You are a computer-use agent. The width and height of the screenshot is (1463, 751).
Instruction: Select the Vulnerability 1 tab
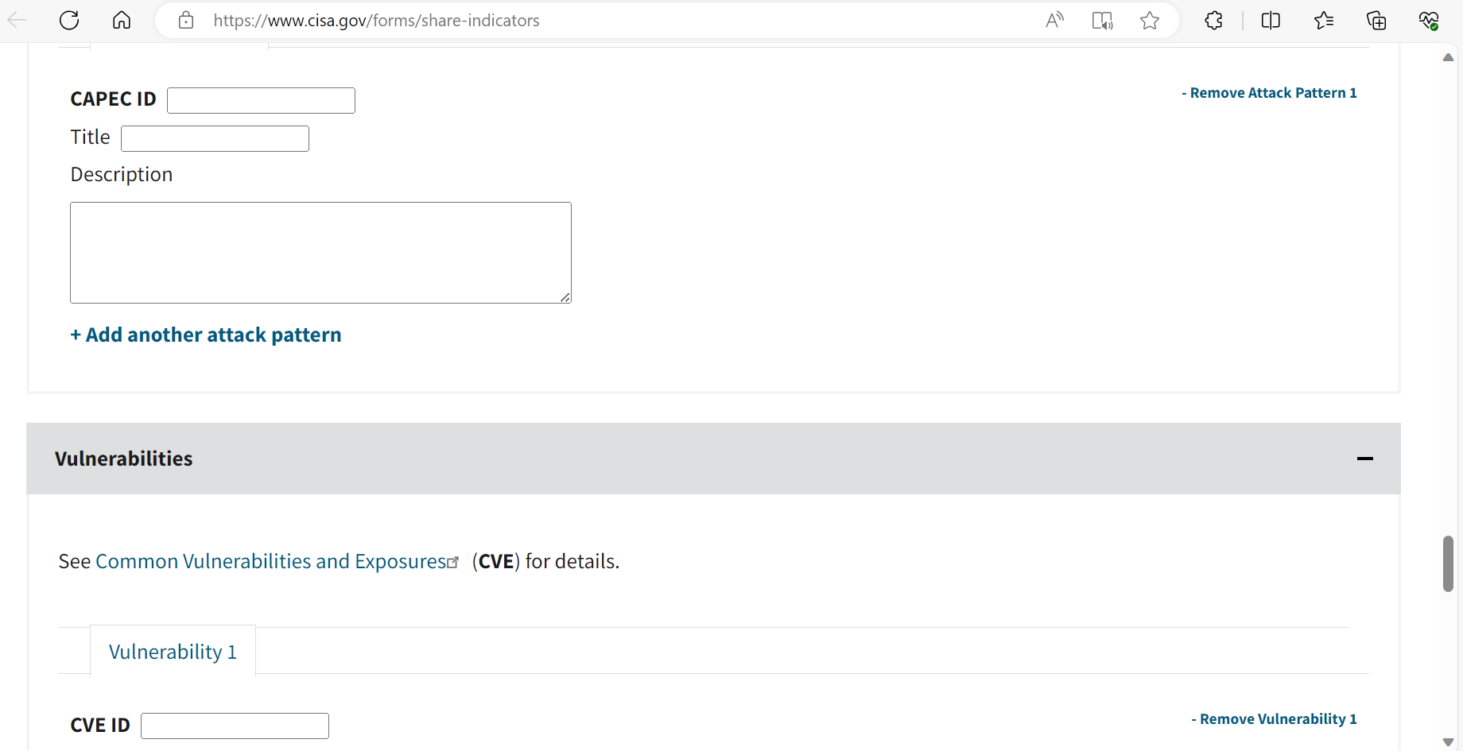173,652
